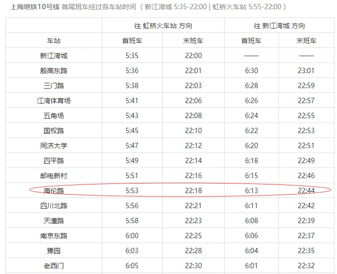Image resolution: width=337 pixels, height=274 pixels.
Task: Select the 22:08 time in 五角场 row
Action: (193, 116)
